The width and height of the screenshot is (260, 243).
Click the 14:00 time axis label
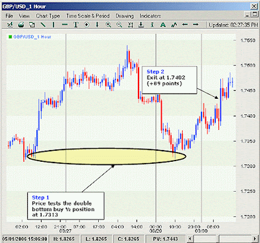point(137,227)
